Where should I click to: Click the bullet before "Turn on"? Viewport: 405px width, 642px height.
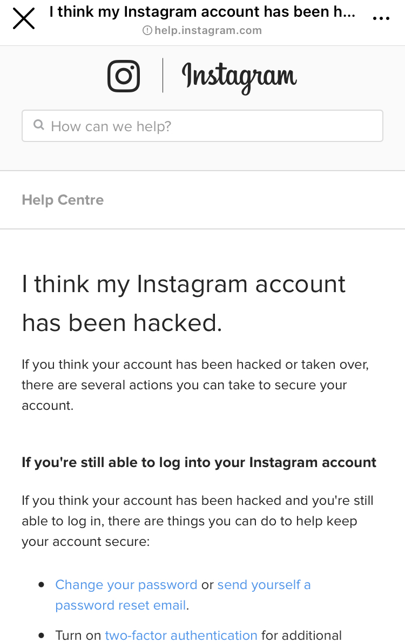(41, 636)
